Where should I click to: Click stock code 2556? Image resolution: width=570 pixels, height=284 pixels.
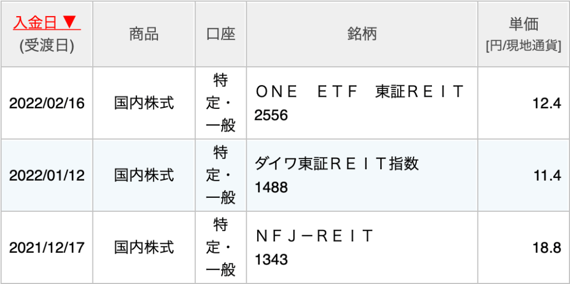[271, 116]
